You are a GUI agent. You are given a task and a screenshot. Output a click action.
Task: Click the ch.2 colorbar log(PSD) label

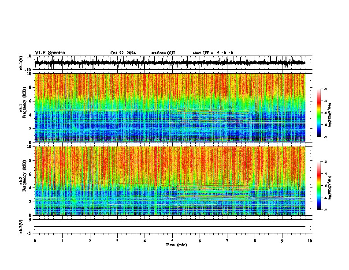click(330, 187)
